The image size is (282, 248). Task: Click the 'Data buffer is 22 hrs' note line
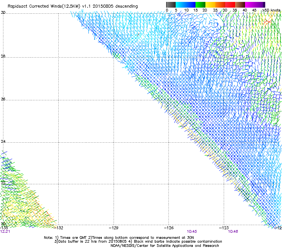click(138, 242)
